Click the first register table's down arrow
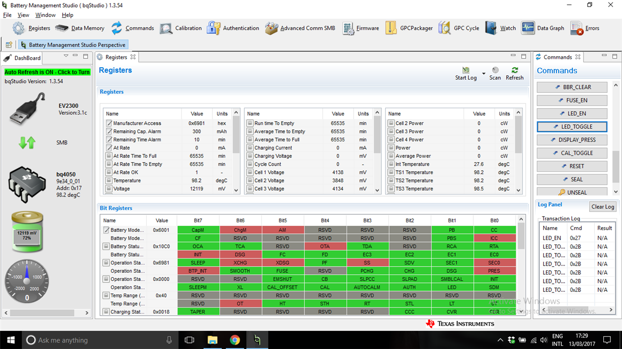Viewport: 622px width, 349px height. (236, 190)
